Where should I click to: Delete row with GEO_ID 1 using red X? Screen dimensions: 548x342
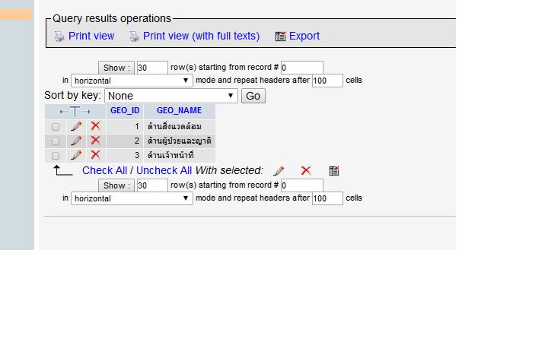95,126
